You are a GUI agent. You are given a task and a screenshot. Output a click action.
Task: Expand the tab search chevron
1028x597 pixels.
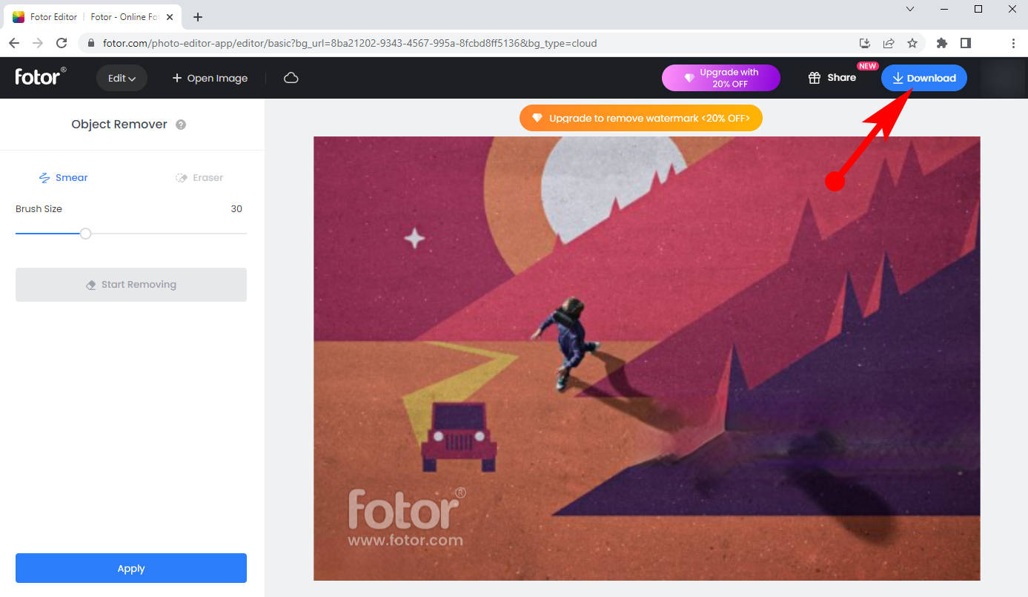pyautogui.click(x=910, y=9)
